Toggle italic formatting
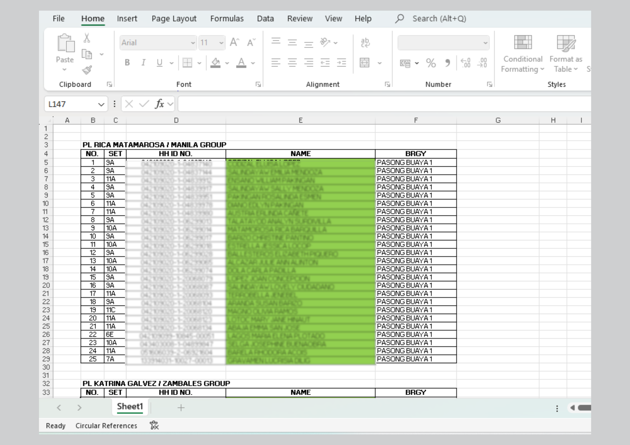 (x=143, y=63)
